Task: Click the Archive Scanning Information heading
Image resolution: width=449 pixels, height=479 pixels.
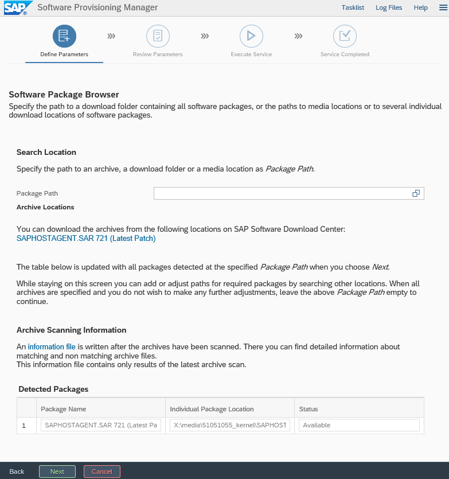Action: (71, 330)
